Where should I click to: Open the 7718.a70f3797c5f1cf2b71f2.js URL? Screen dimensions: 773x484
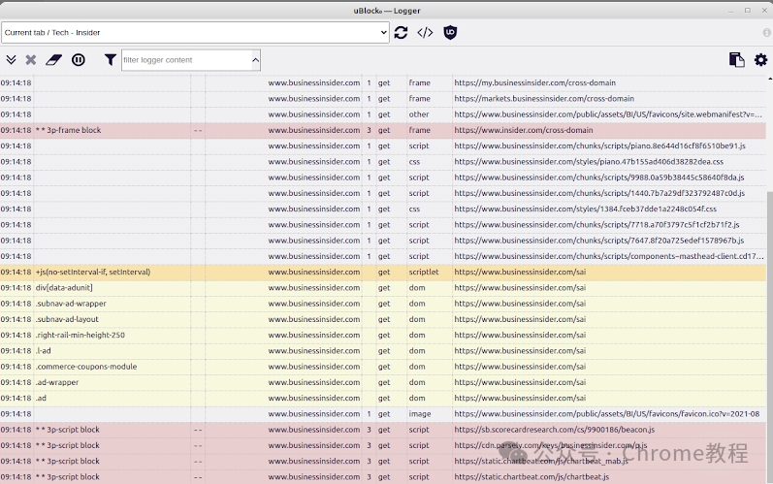click(x=597, y=225)
